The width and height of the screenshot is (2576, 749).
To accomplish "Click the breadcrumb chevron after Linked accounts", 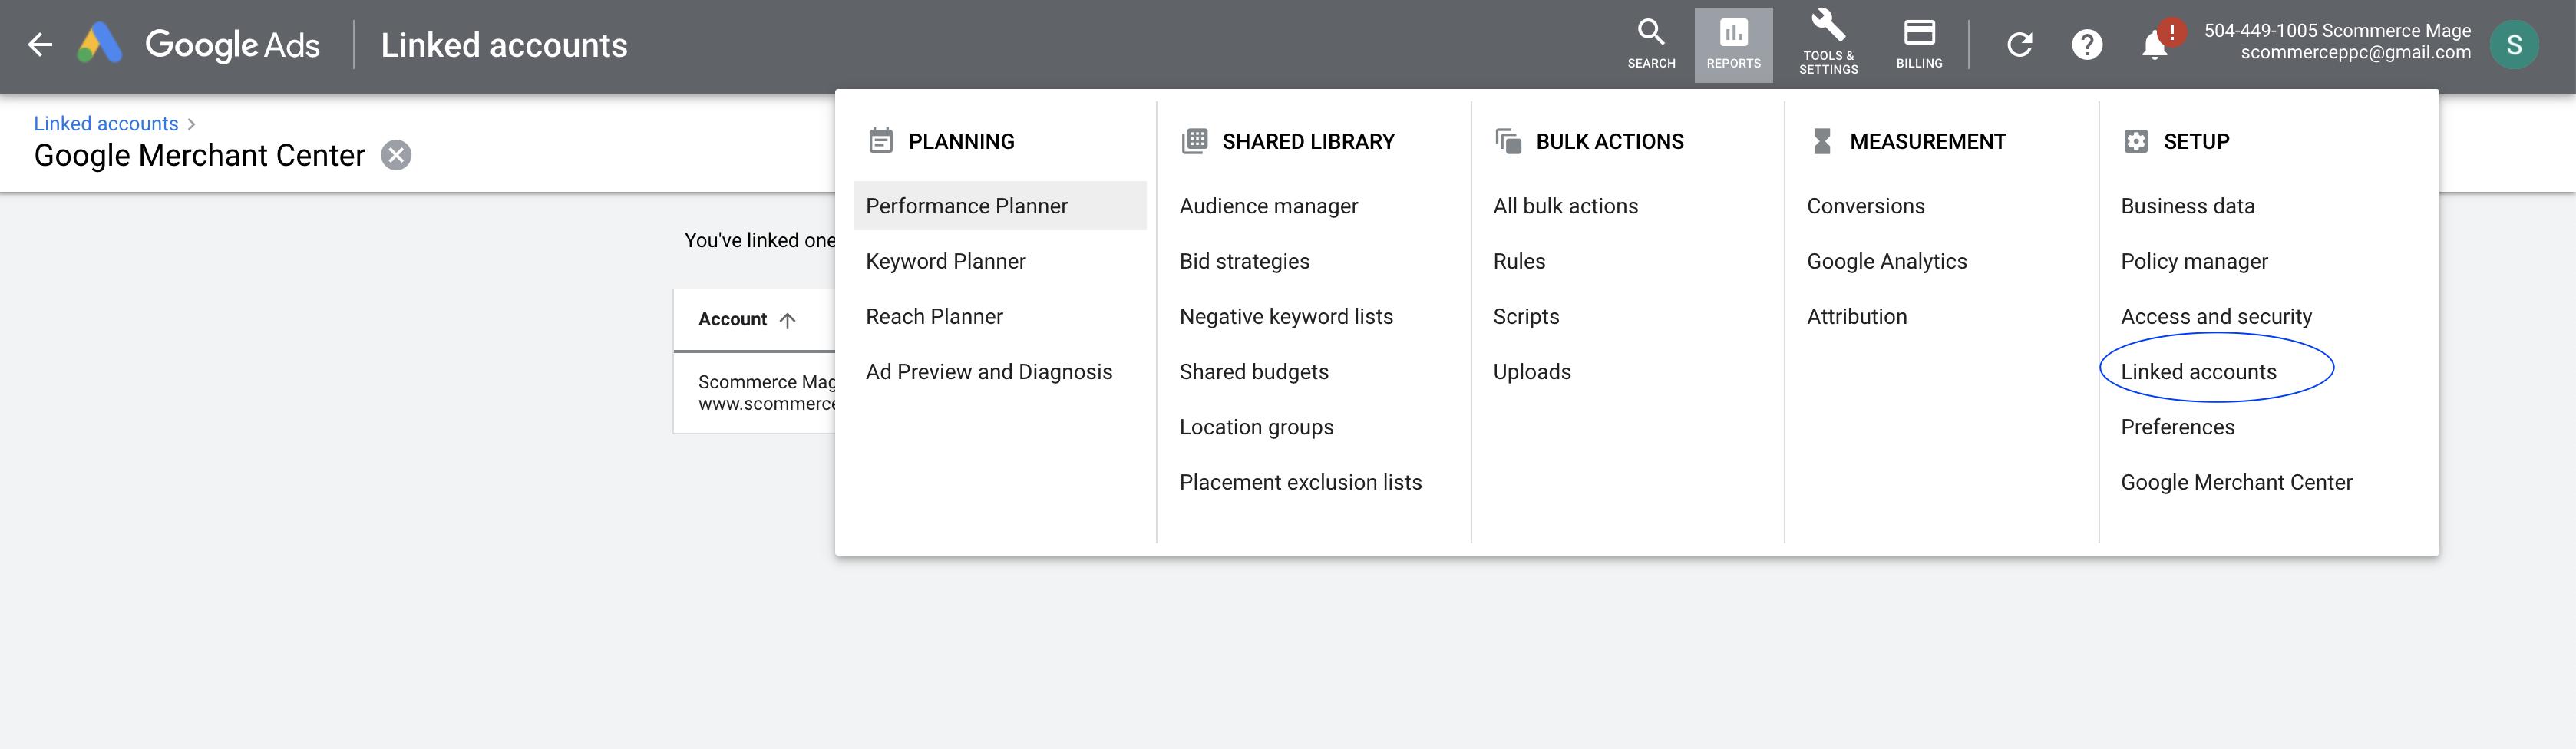I will tap(190, 123).
